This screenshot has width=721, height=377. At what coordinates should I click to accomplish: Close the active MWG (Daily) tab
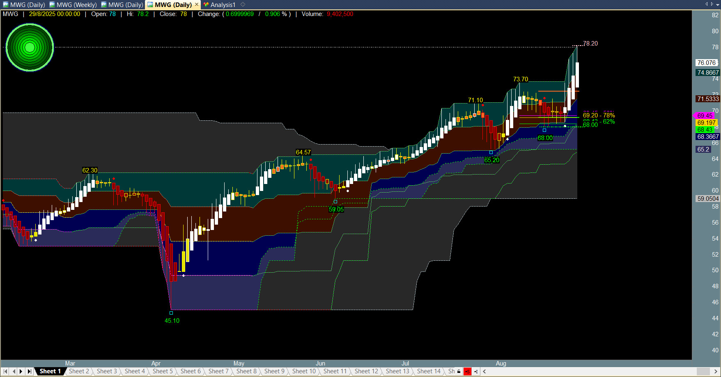(x=197, y=5)
